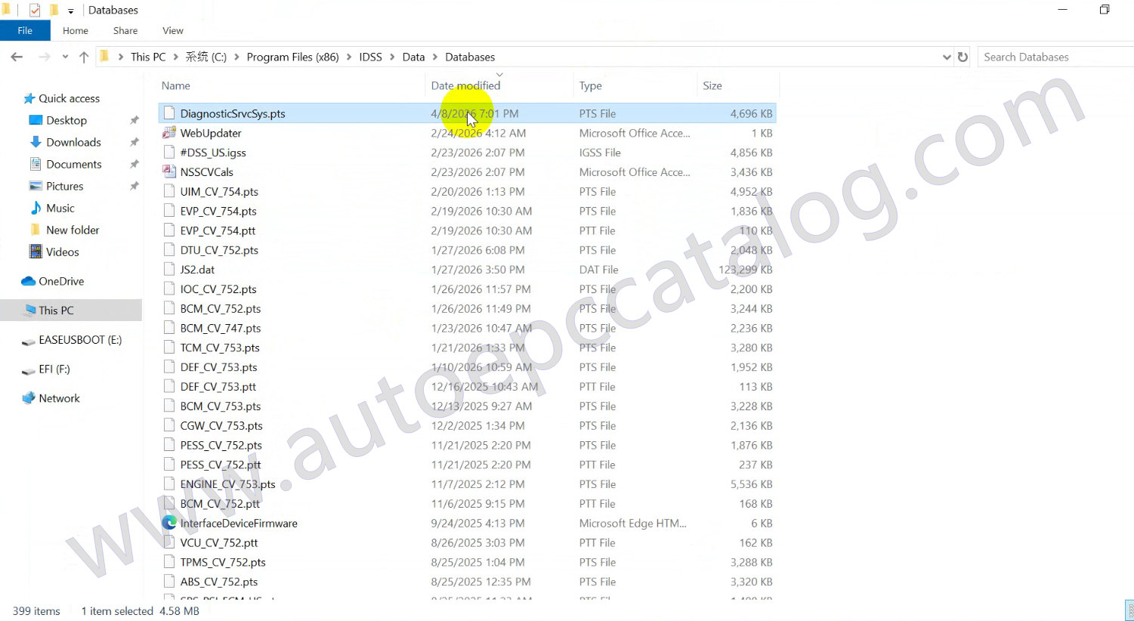The width and height of the screenshot is (1134, 621).
Task: Open the Downloads quick access folder
Action: pos(73,142)
